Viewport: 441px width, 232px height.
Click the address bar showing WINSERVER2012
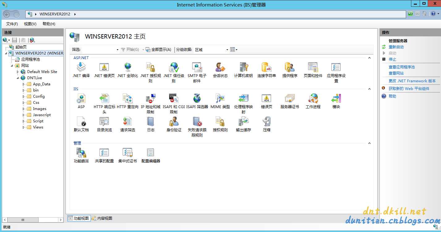[215, 14]
